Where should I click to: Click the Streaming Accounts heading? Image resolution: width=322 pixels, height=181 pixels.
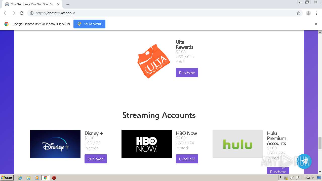159,115
